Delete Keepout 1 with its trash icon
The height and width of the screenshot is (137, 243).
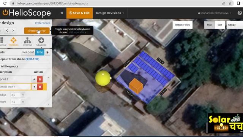(40, 79)
